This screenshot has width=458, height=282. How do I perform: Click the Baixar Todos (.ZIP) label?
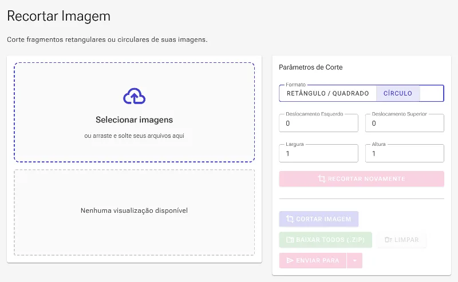point(330,240)
